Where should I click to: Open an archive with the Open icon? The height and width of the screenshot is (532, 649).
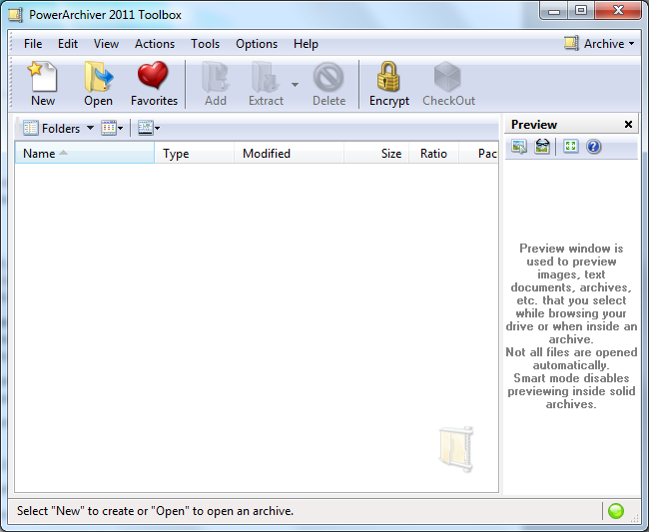(x=98, y=83)
